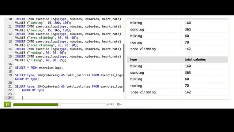Click "hiking" in the table under the type header
The image size is (234, 132).
(x=136, y=79)
